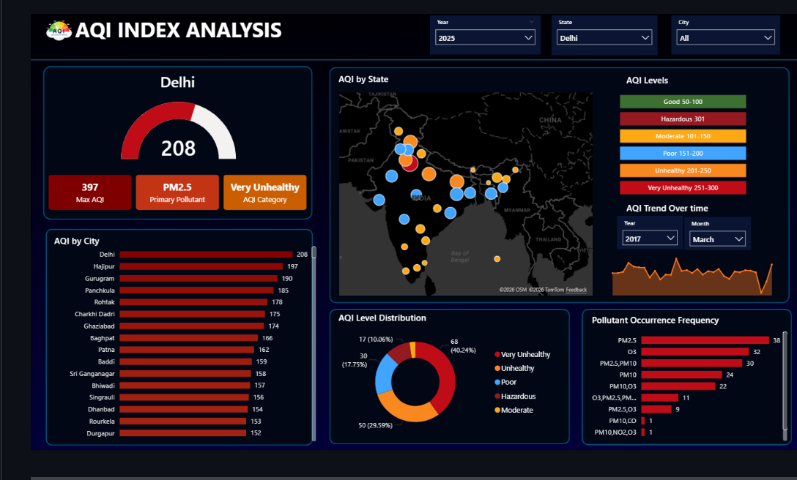The image size is (797, 480).
Task: Expand the State dropdown showing Delhi
Action: [604, 37]
